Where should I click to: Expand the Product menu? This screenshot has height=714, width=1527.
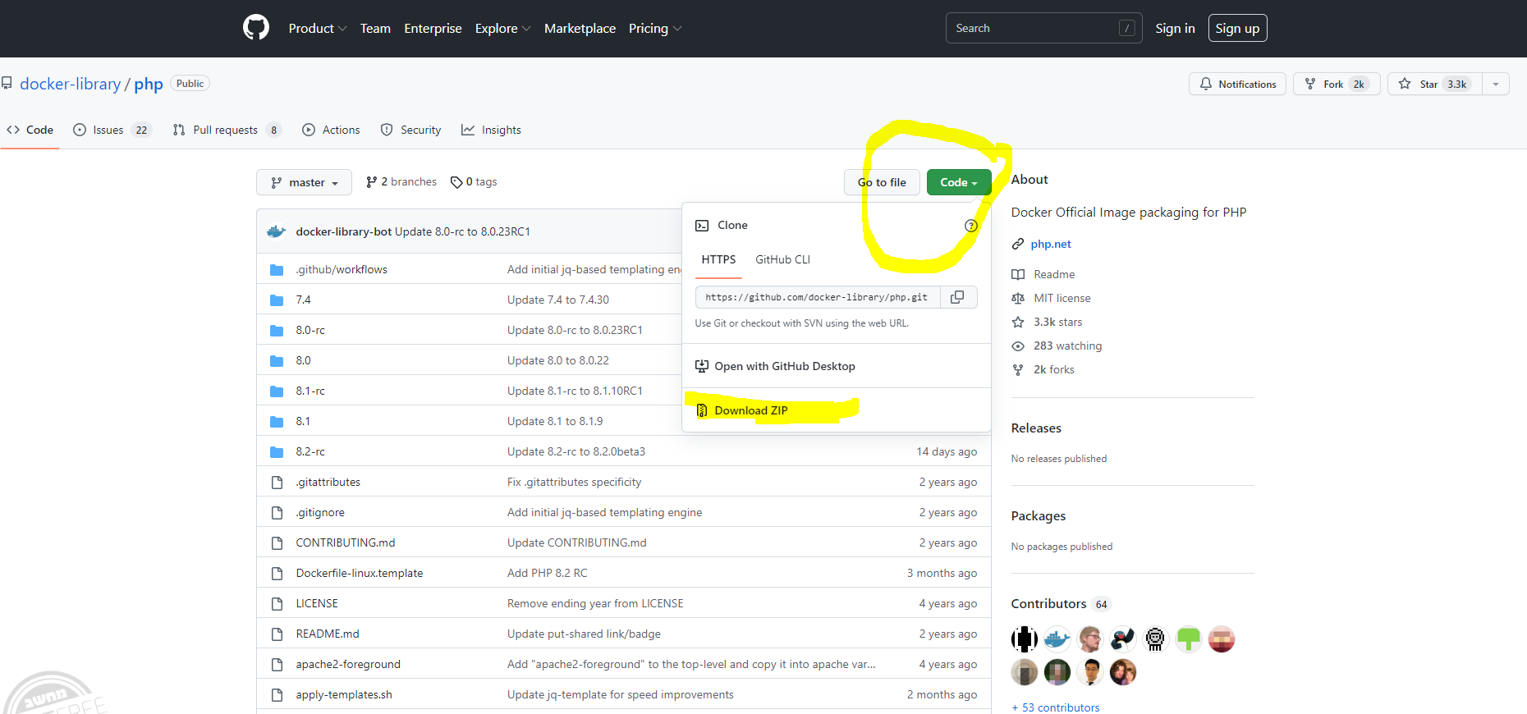317,28
